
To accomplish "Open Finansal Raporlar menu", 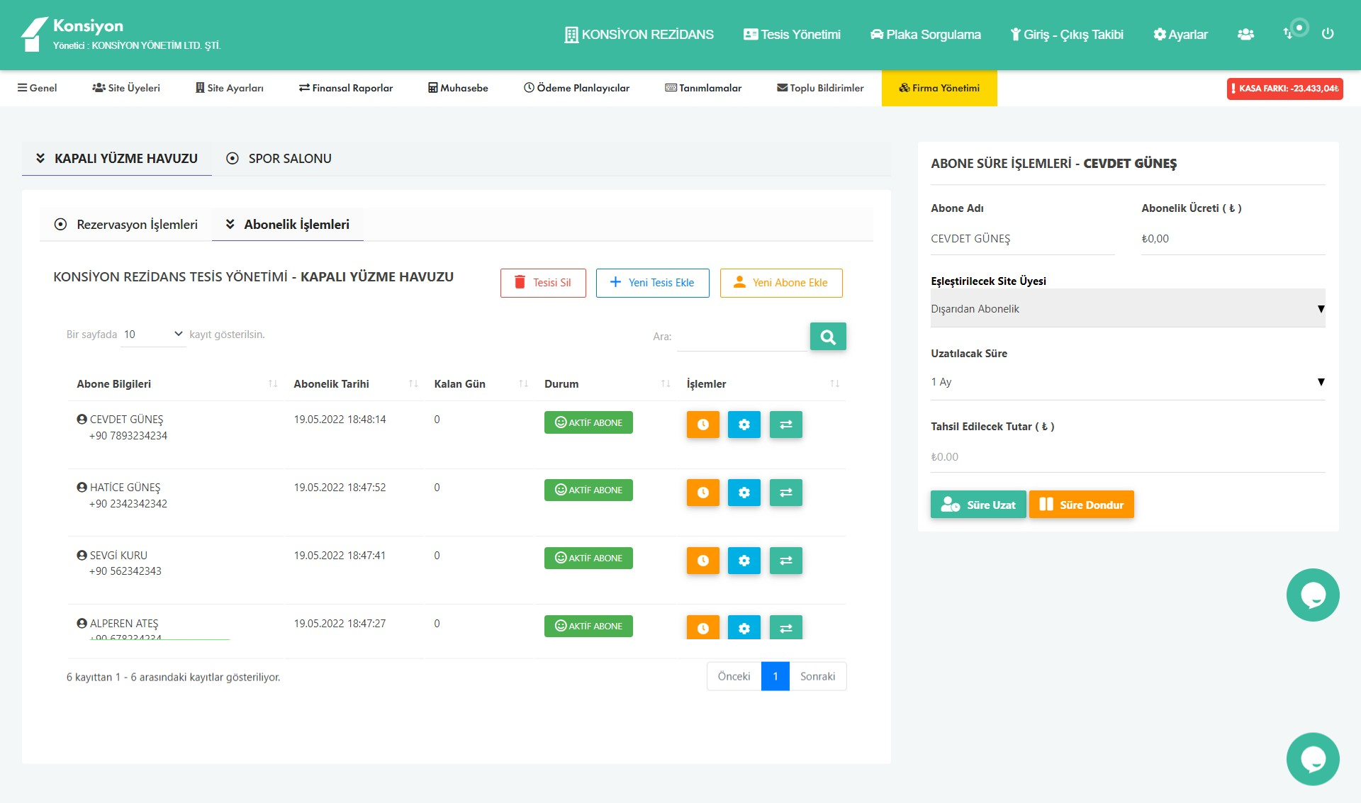I will [x=346, y=88].
